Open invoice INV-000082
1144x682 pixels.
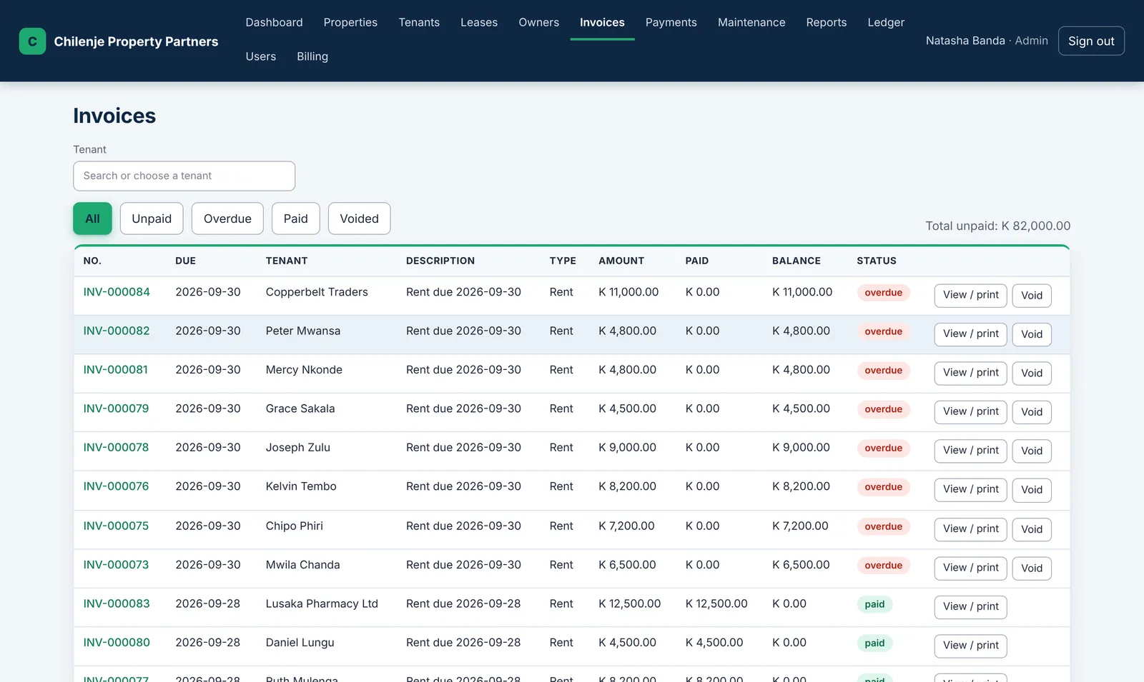(x=117, y=331)
